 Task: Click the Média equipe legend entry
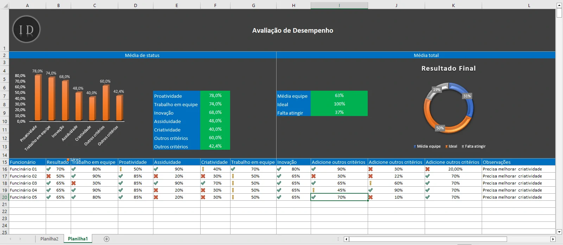coord(427,147)
